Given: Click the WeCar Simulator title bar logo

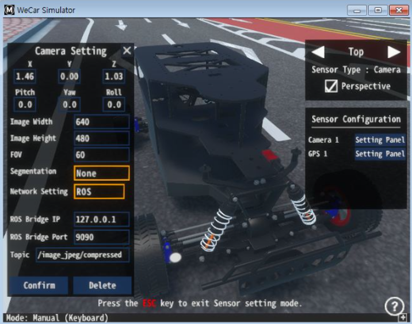Looking at the screenshot, I should click(9, 10).
